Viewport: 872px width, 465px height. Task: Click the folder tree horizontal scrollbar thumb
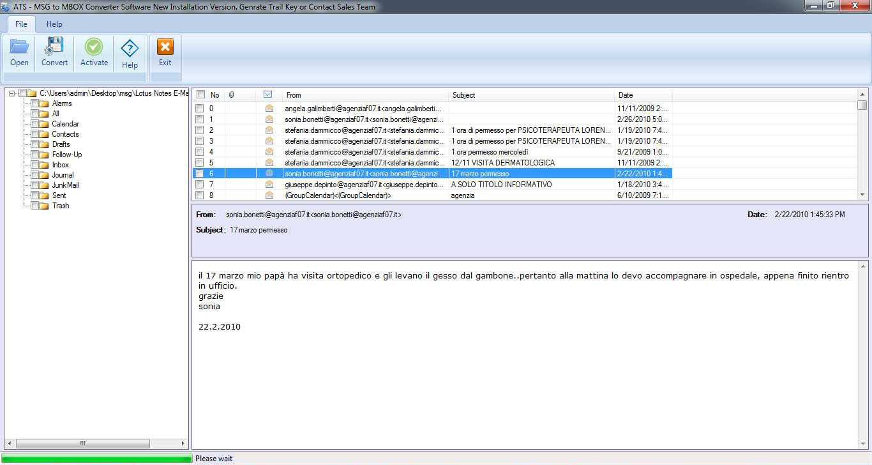point(82,443)
